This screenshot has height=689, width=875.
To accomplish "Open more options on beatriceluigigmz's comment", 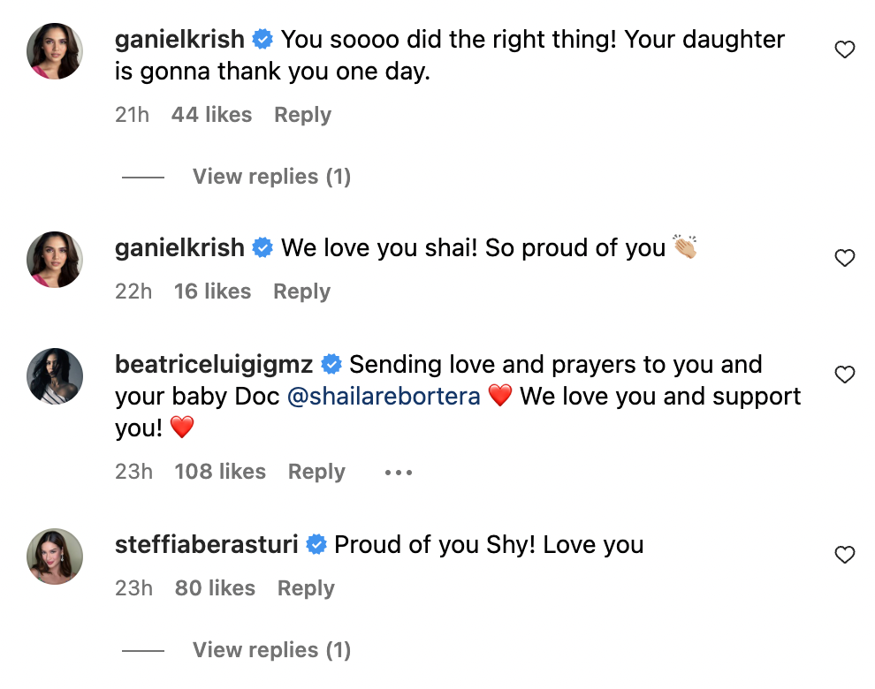I will click(x=399, y=473).
